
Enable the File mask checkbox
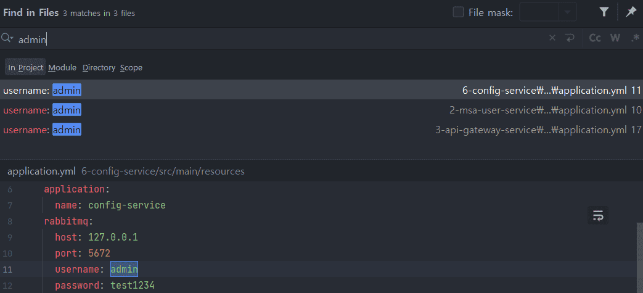[x=458, y=12]
